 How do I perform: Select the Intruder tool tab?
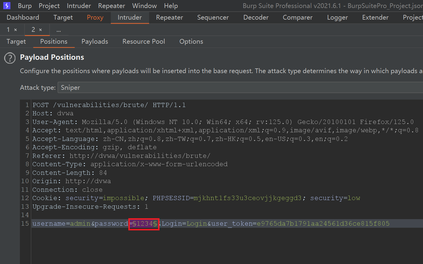coord(130,18)
